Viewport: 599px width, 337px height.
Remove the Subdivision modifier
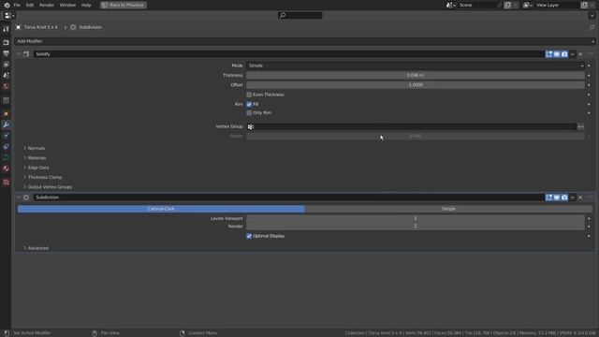580,198
